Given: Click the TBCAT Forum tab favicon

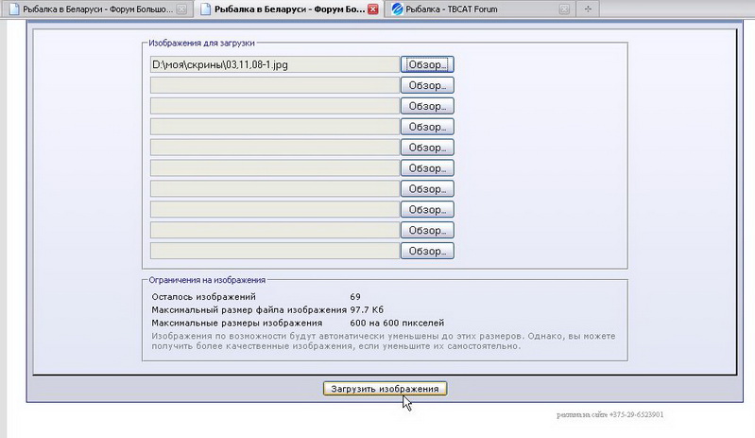Looking at the screenshot, I should tap(397, 9).
